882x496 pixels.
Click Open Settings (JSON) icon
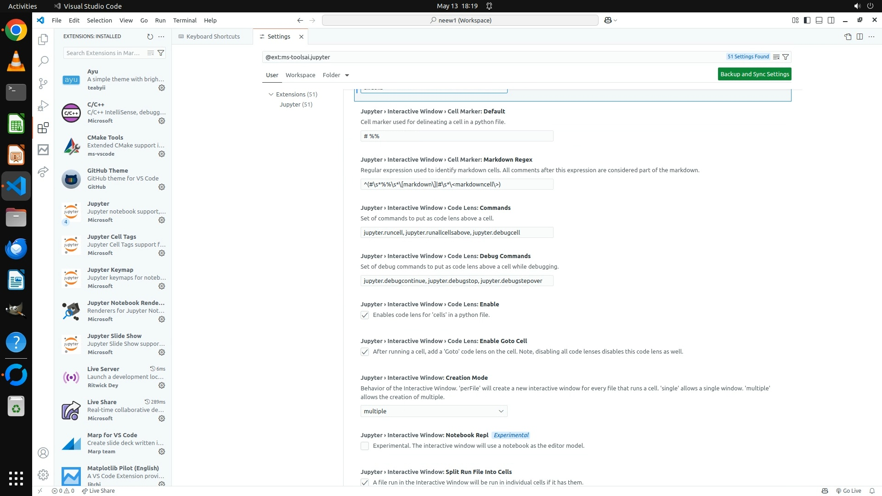[848, 37]
